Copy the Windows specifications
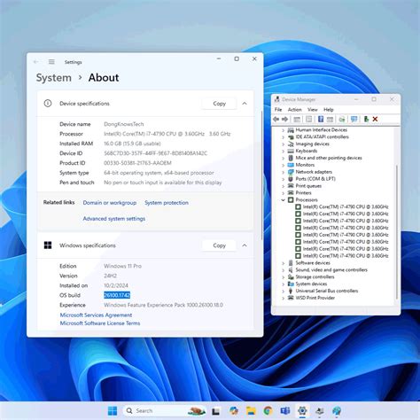This screenshot has width=420, height=420. pyautogui.click(x=219, y=245)
